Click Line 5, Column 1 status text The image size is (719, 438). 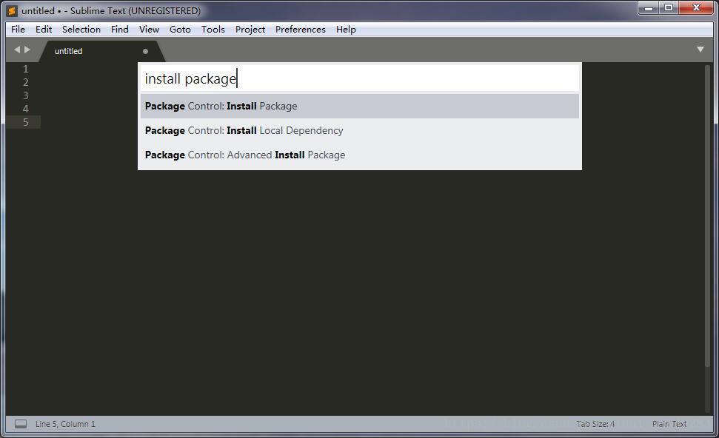[65, 424]
